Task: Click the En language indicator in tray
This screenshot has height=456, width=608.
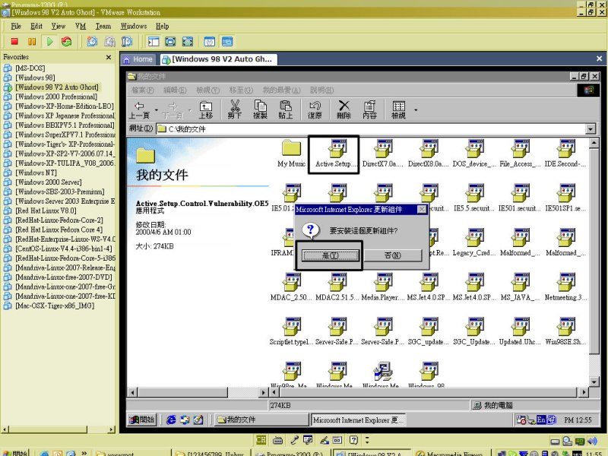Action: pos(541,420)
